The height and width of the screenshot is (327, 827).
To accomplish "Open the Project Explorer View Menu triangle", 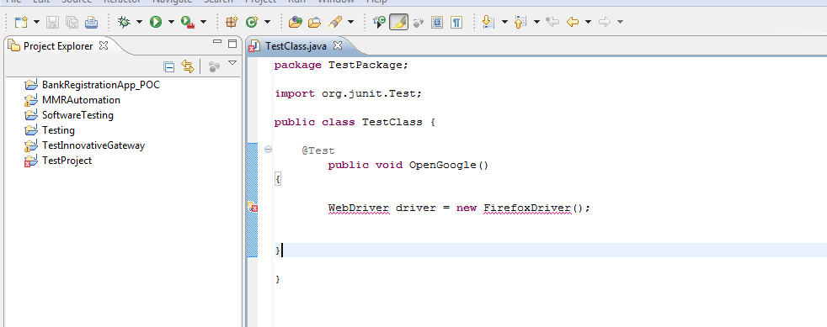I will tap(232, 63).
